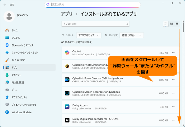Click the 安心こころ account name

click(x=22, y=15)
